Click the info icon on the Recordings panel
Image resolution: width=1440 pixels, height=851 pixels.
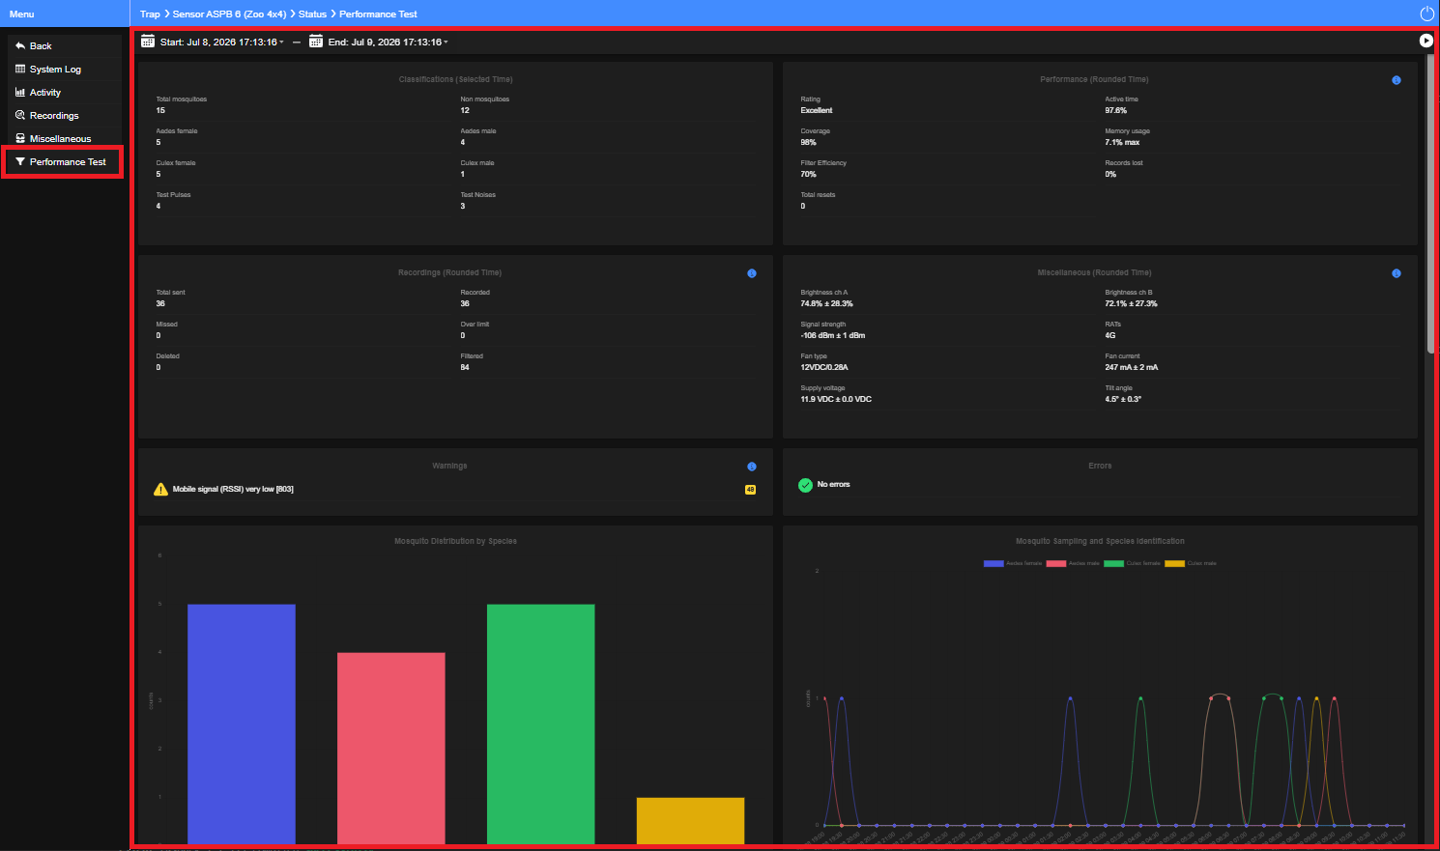[x=752, y=273]
